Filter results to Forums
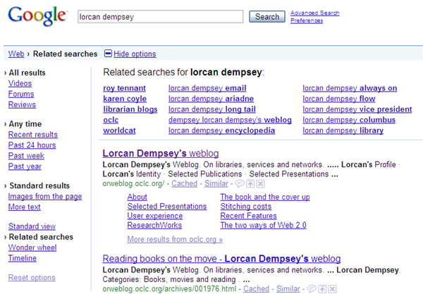The width and height of the screenshot is (423, 299). pos(21,94)
